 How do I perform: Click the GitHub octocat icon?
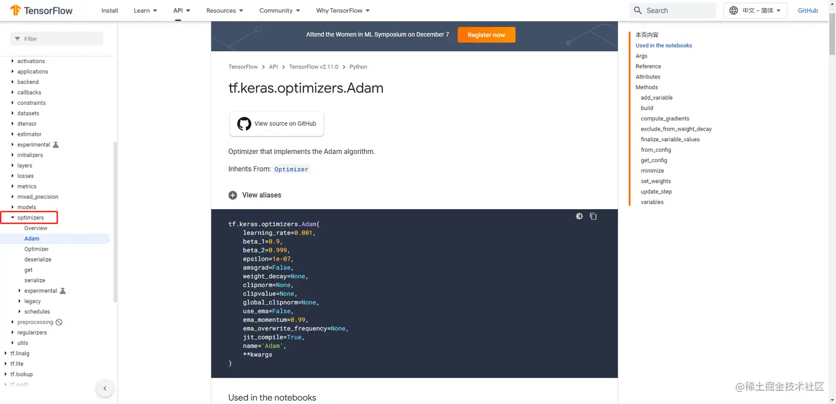tap(244, 124)
